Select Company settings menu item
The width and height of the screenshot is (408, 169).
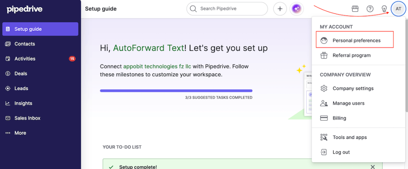tap(358, 88)
